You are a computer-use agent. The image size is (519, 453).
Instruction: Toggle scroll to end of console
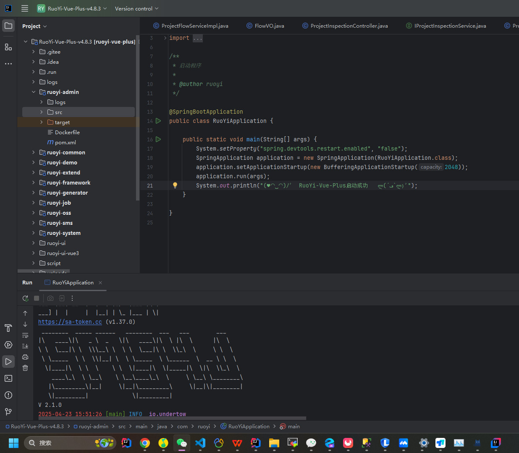pos(25,346)
